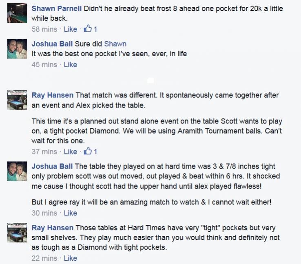The image size is (301, 264).
Task: Click the tagged name Shawn in Joshua's reply
Action: (115, 44)
